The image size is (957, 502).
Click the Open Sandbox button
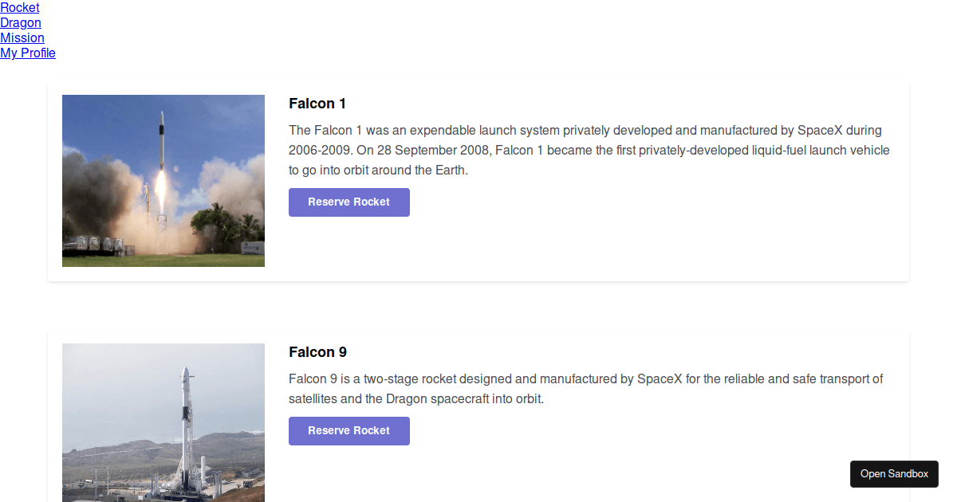point(894,474)
